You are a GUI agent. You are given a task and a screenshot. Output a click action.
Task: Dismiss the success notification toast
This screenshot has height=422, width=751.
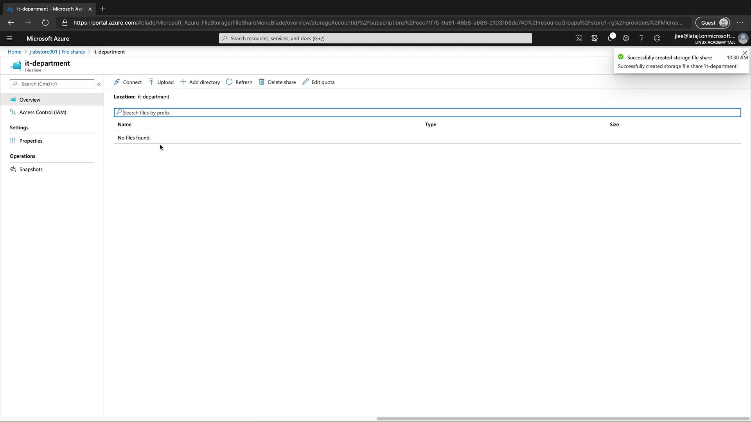point(745,53)
